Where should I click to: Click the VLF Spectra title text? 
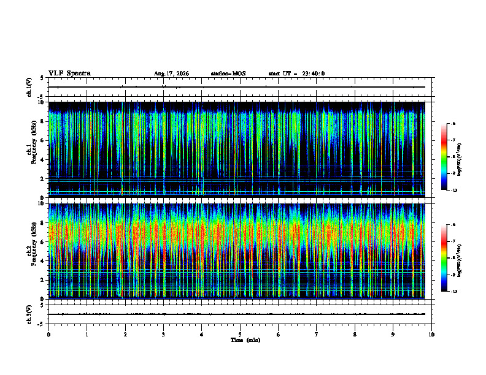(x=69, y=74)
